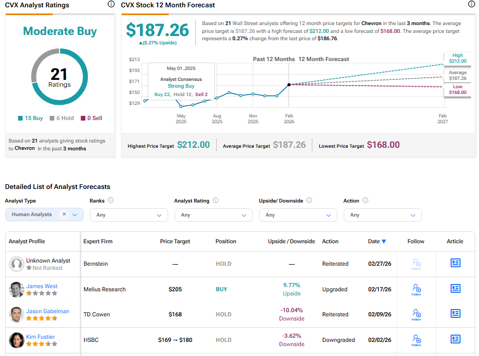Viewport: 479px width, 356px height.
Task: Remove Human Analysts filter tag
Action: tap(64, 215)
